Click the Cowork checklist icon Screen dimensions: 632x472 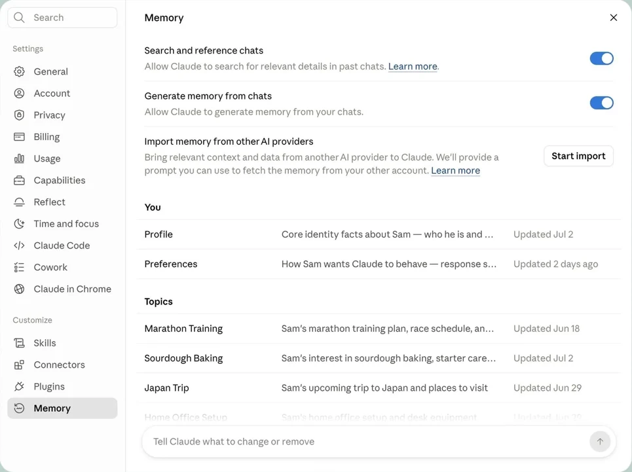(x=19, y=267)
